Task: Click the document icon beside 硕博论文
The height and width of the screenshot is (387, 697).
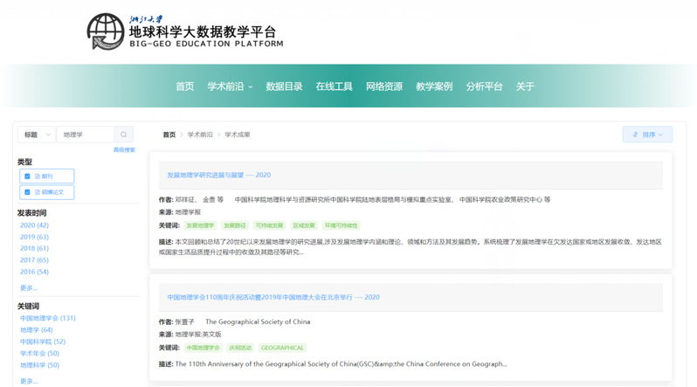Action: click(x=38, y=192)
